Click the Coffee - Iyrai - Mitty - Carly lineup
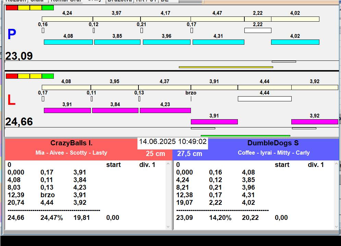This screenshot has width=341, height=246. [x=274, y=153]
